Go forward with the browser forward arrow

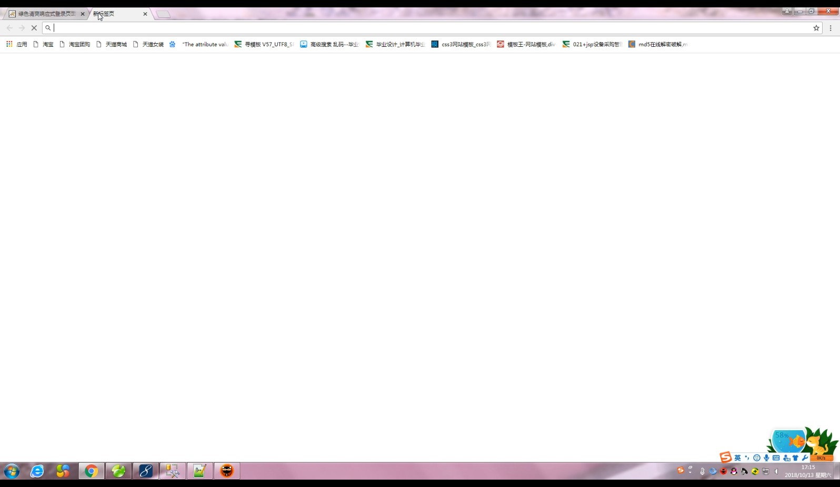[x=22, y=28]
